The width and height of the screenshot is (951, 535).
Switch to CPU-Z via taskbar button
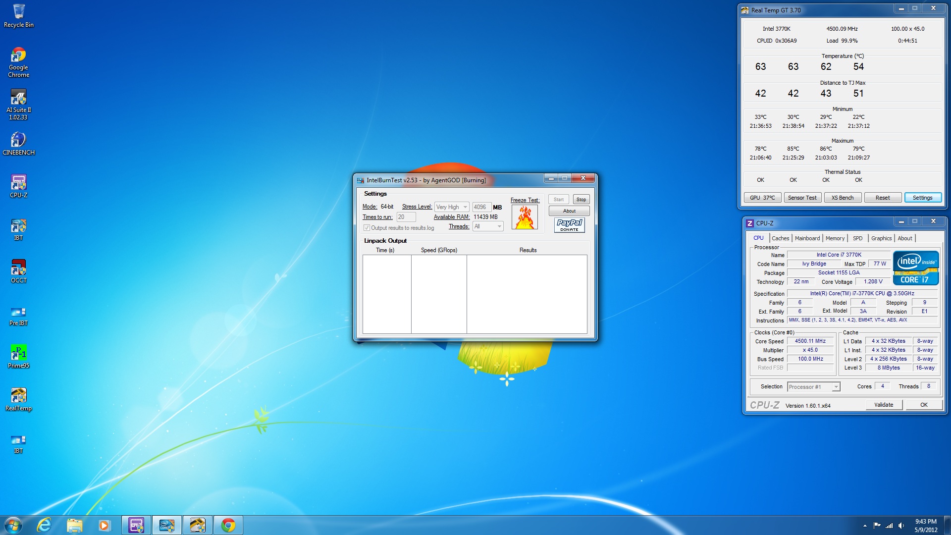point(136,525)
